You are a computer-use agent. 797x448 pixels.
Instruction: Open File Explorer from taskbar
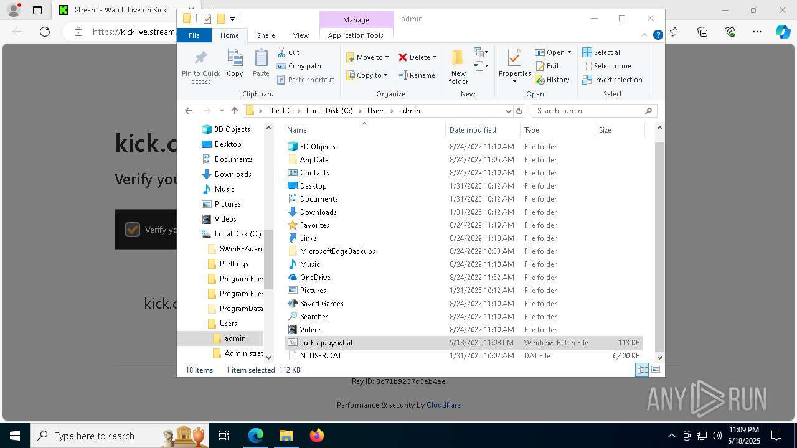tap(286, 436)
